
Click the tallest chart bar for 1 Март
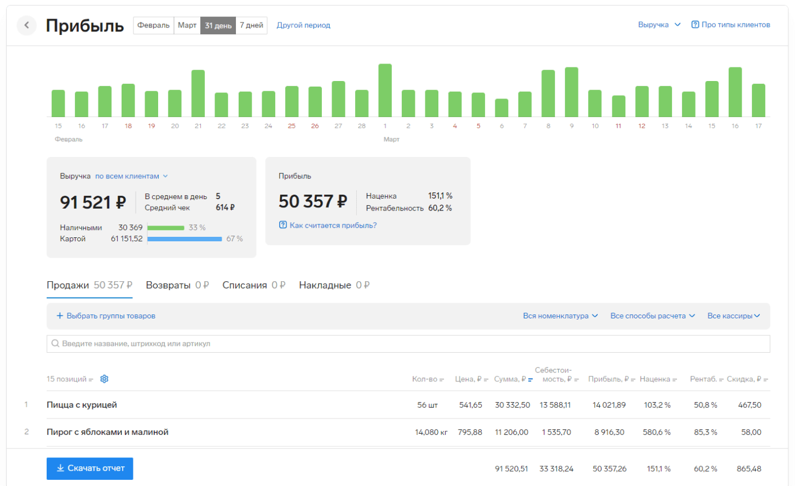(x=385, y=90)
